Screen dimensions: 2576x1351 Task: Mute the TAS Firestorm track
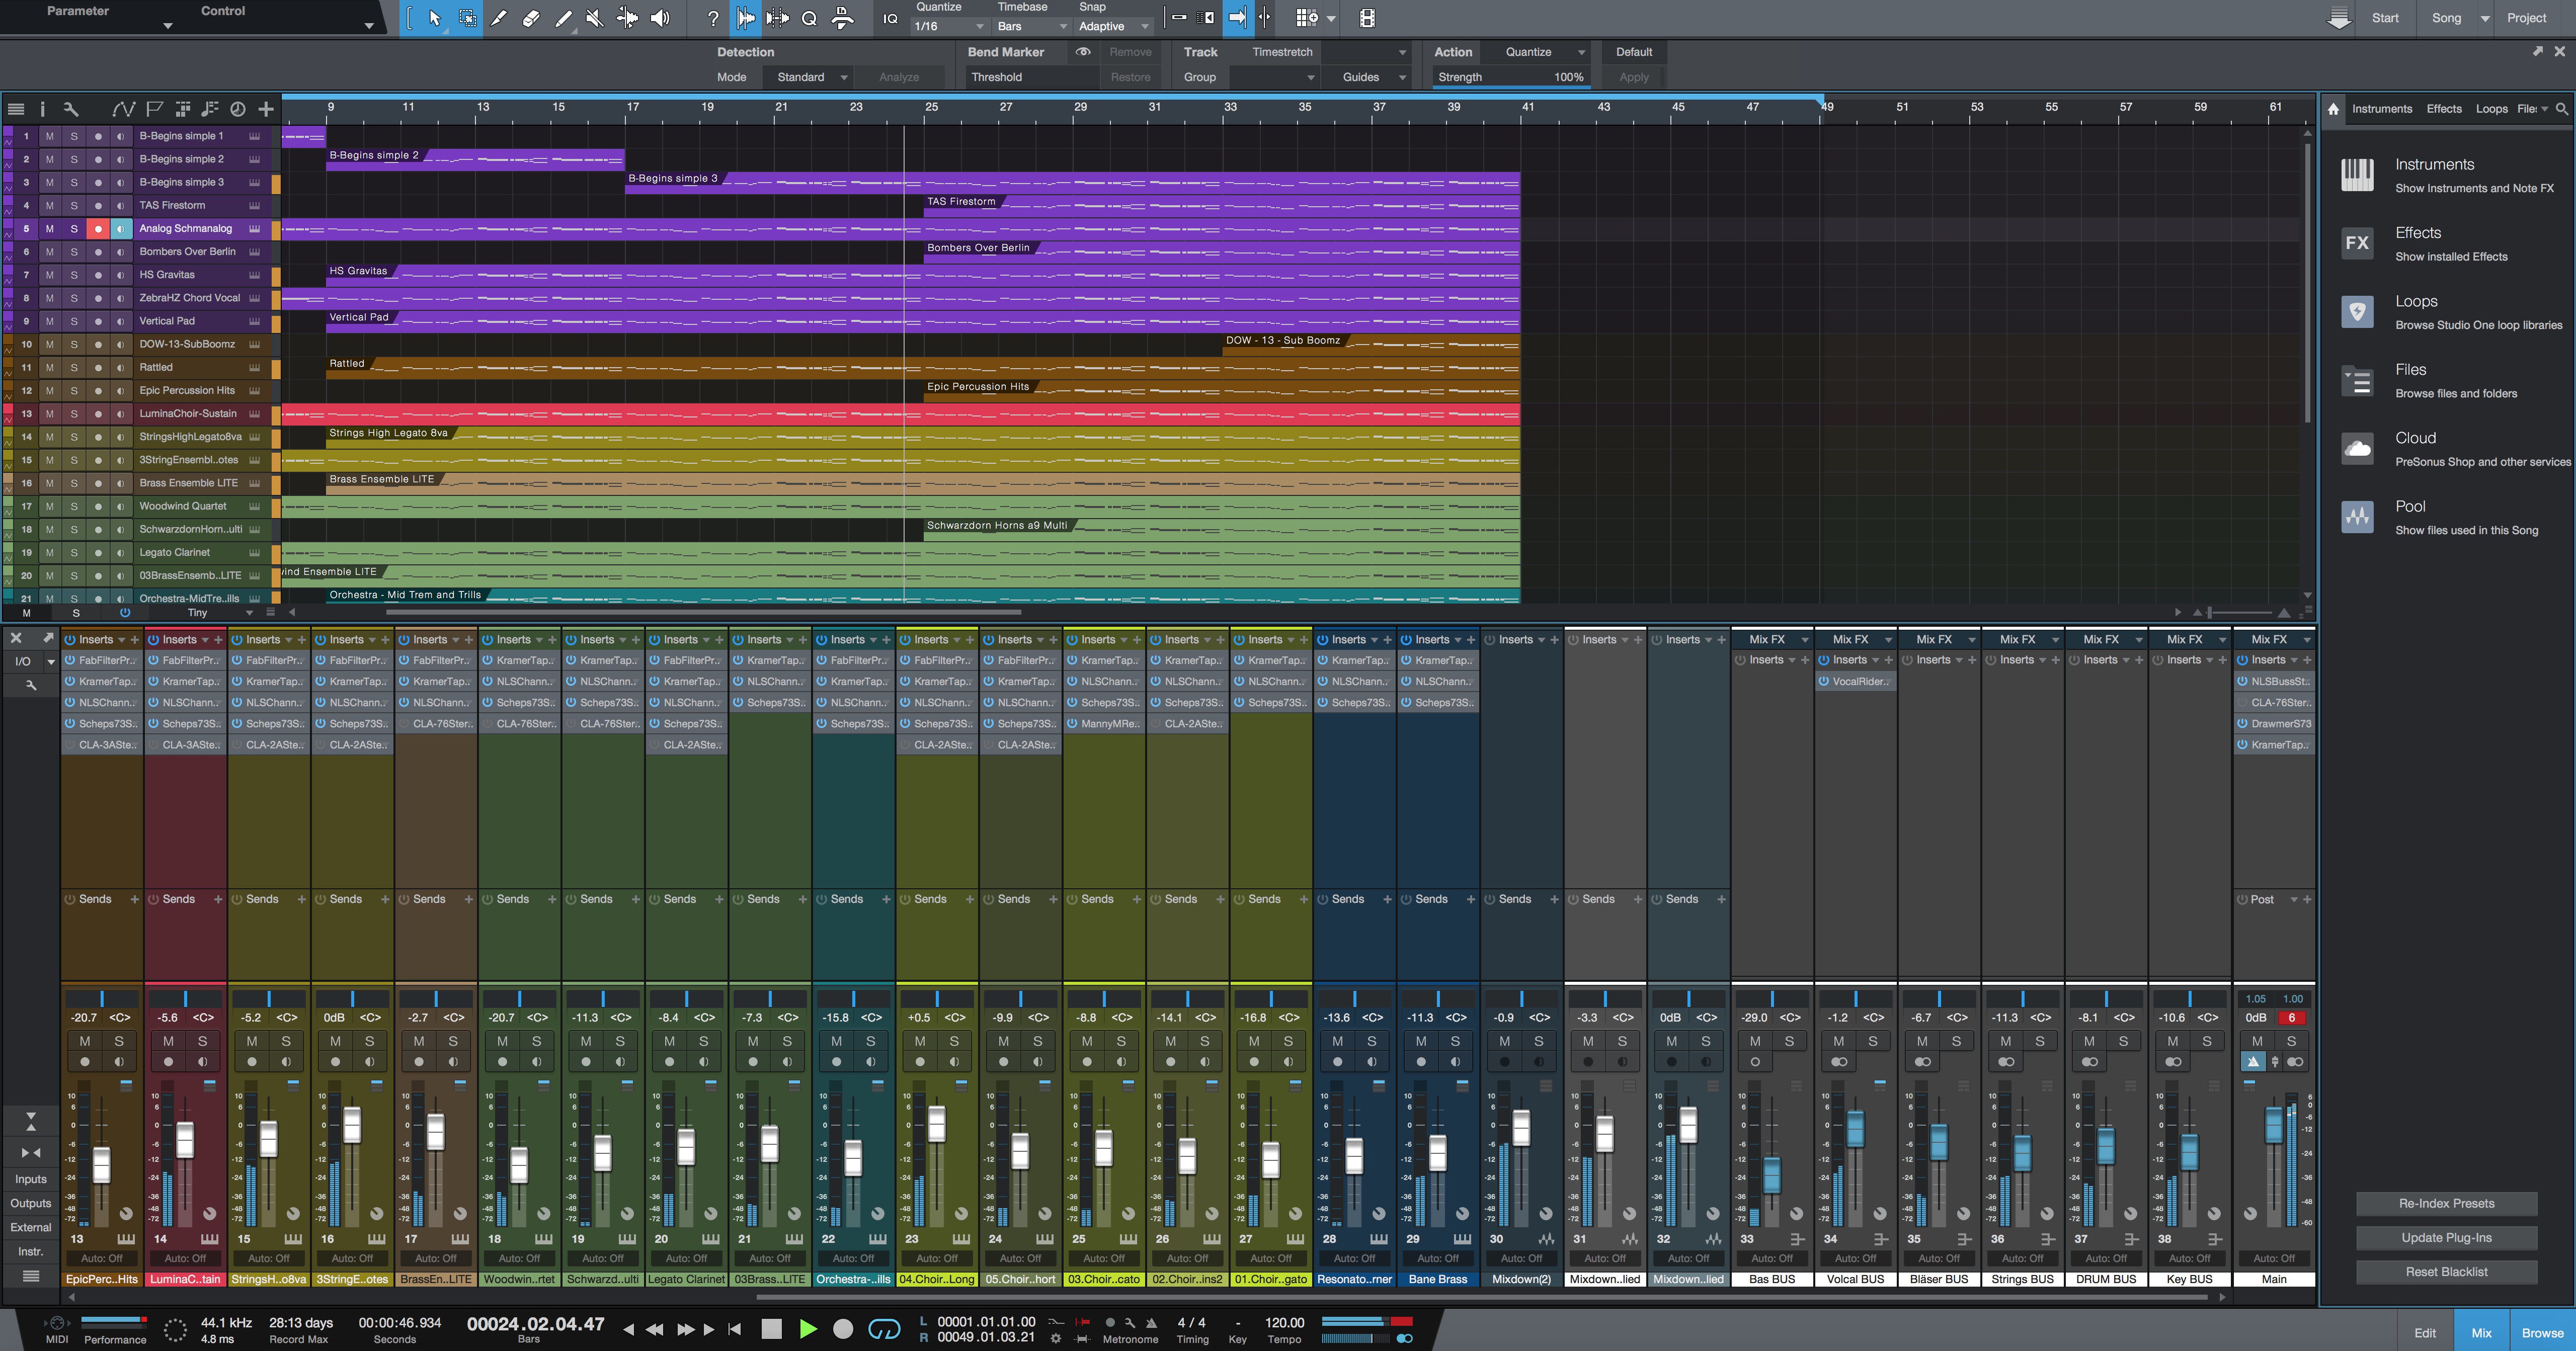(x=49, y=205)
